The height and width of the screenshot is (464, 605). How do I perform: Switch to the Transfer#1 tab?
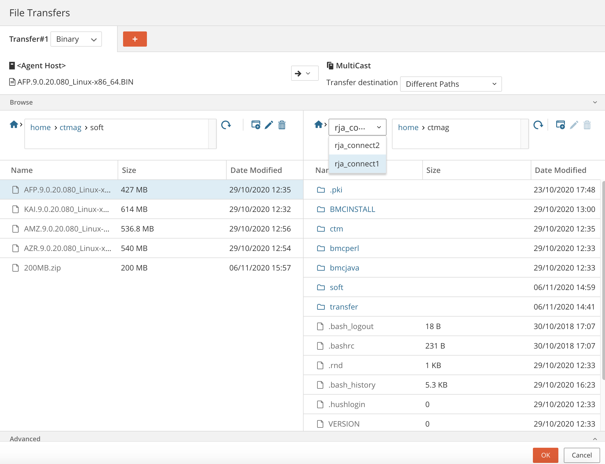29,39
